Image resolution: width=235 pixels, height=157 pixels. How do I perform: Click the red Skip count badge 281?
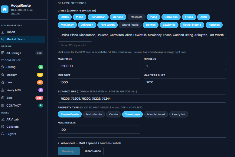click(x=39, y=98)
